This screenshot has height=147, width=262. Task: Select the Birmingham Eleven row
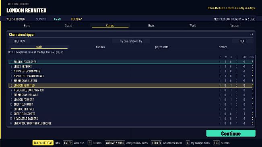(131, 81)
